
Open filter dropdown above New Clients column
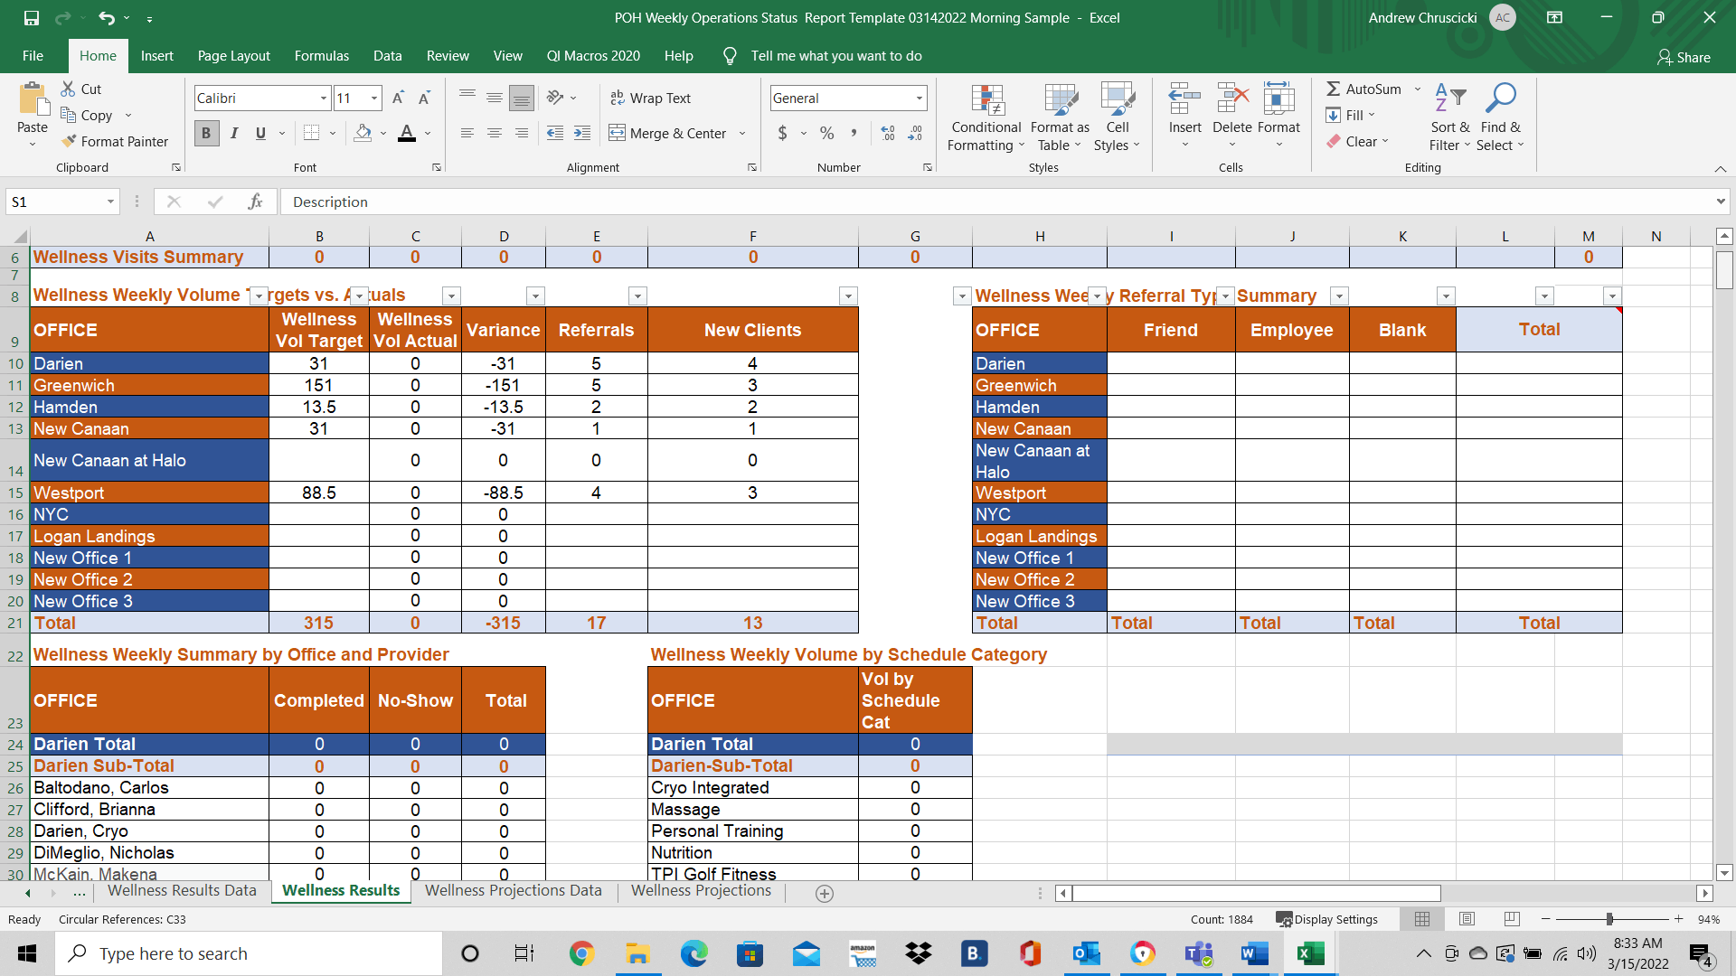pyautogui.click(x=847, y=296)
